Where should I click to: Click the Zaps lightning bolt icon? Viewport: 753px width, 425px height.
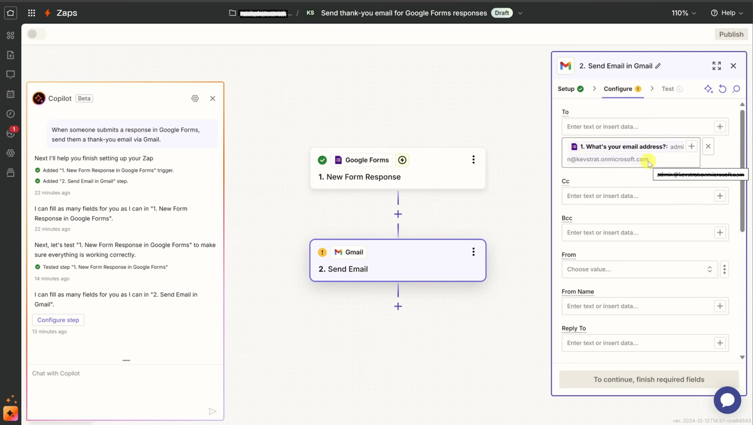click(48, 13)
